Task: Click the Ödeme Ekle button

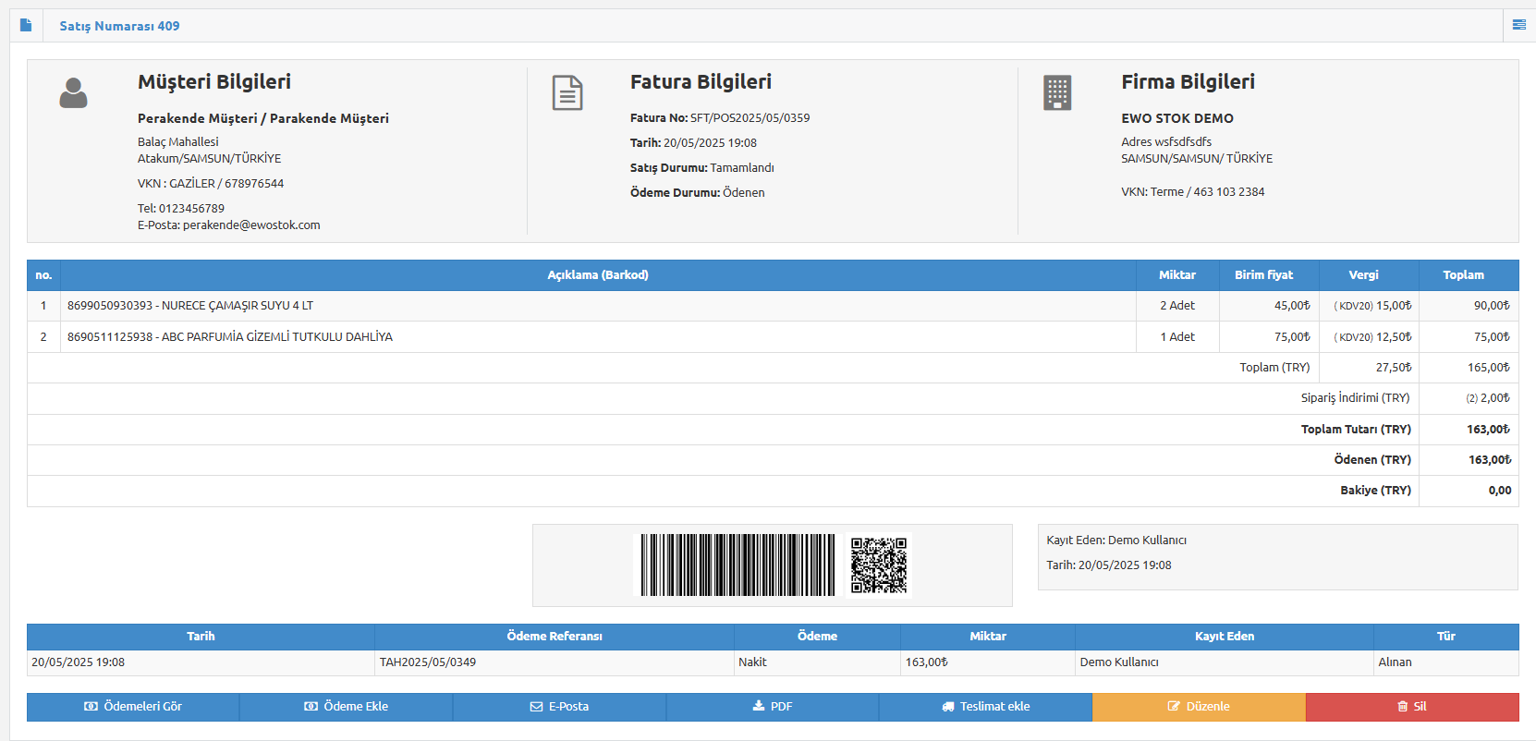Action: (x=347, y=707)
